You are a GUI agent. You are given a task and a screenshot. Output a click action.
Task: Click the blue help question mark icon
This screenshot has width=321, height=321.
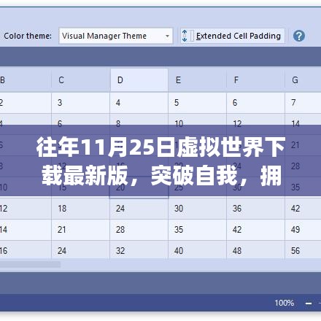tap(299, 36)
